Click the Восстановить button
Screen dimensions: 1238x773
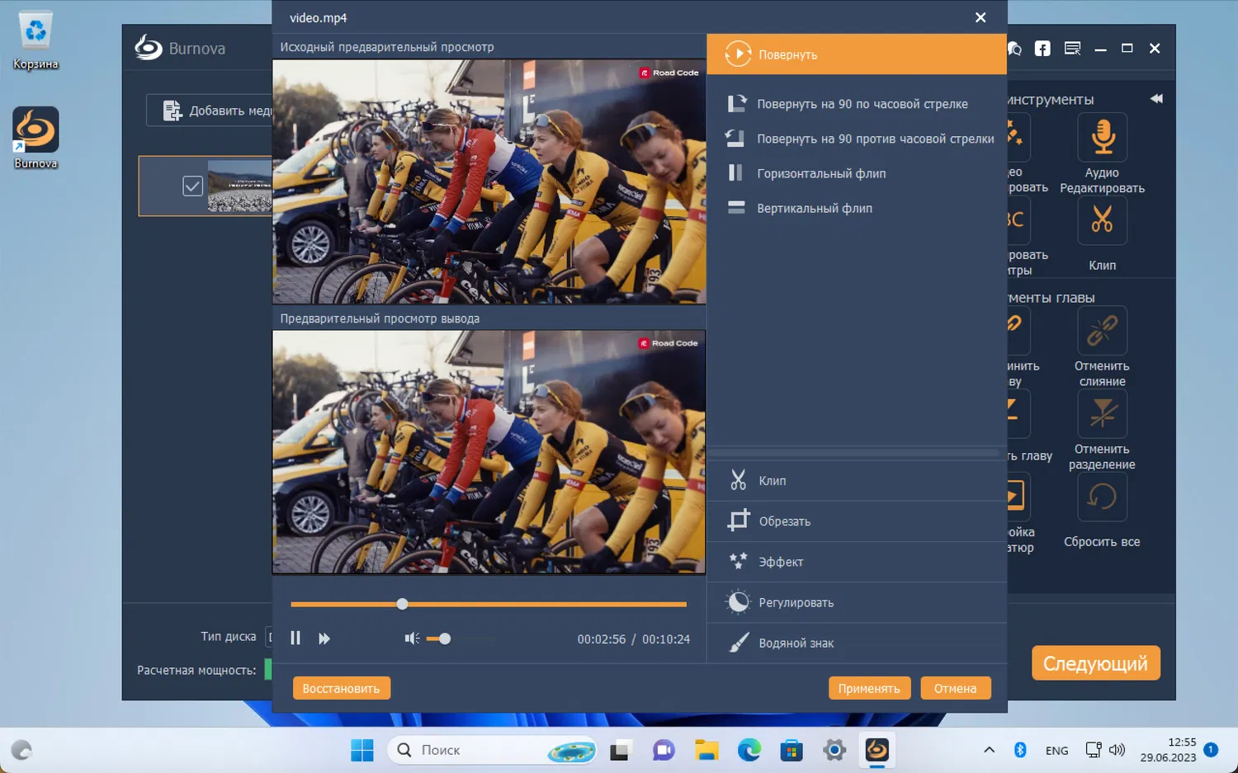click(341, 688)
